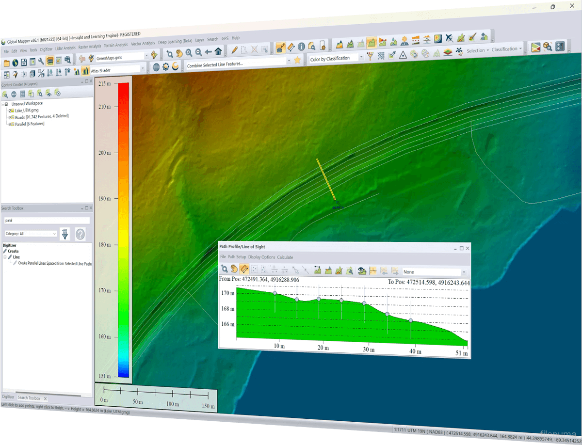Viewport: 582px width, 445px height.
Task: Expand the Category: All dropdown
Action: 54,234
